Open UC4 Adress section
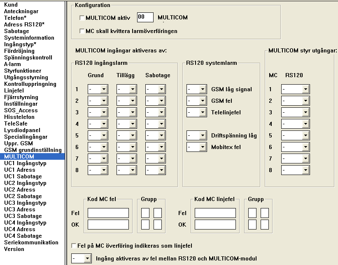The image size is (338, 265). [20, 229]
